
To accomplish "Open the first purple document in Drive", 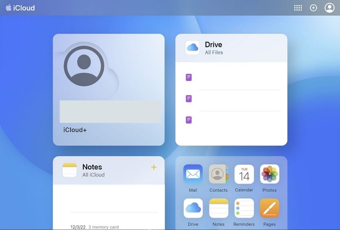I will click(189, 77).
